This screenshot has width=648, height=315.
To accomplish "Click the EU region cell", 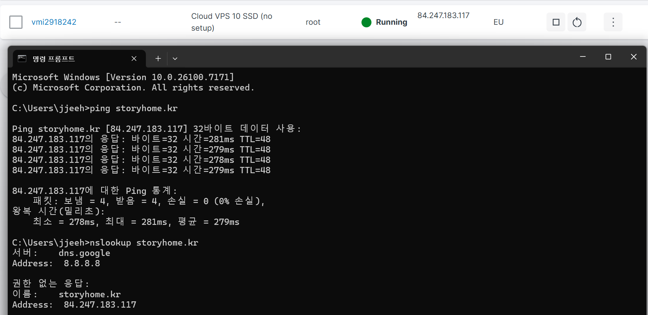I will (498, 22).
